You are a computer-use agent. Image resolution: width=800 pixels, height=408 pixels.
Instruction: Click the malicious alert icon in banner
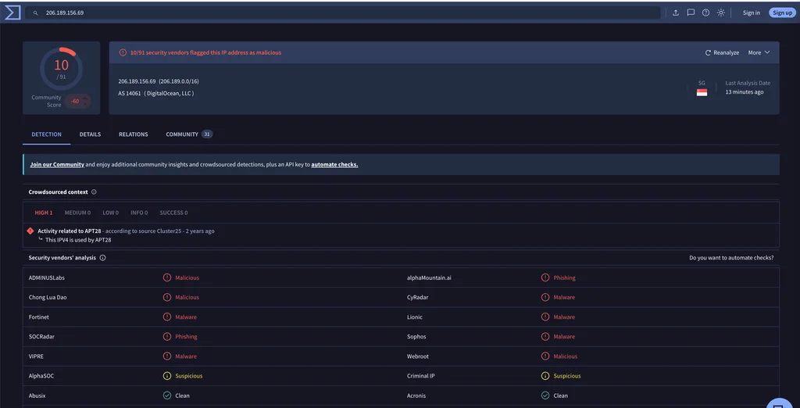123,52
